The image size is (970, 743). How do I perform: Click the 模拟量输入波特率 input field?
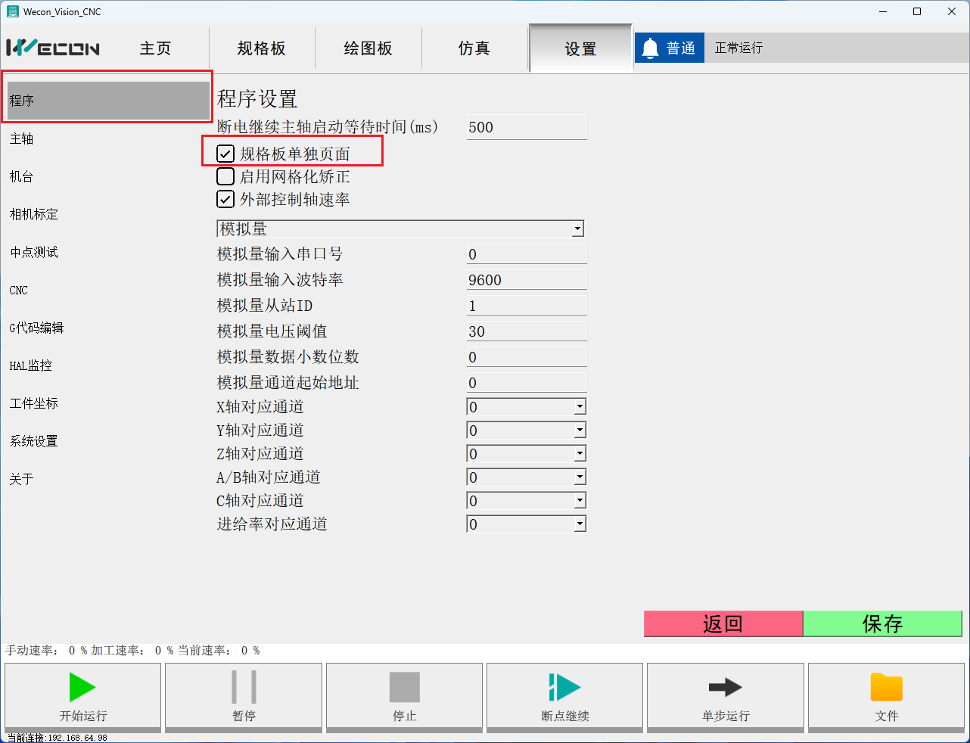pos(526,280)
